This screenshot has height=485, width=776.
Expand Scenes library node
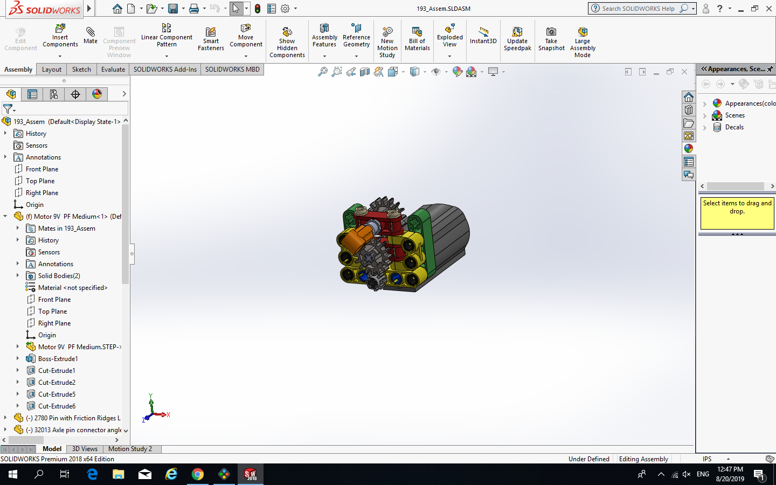click(x=704, y=115)
